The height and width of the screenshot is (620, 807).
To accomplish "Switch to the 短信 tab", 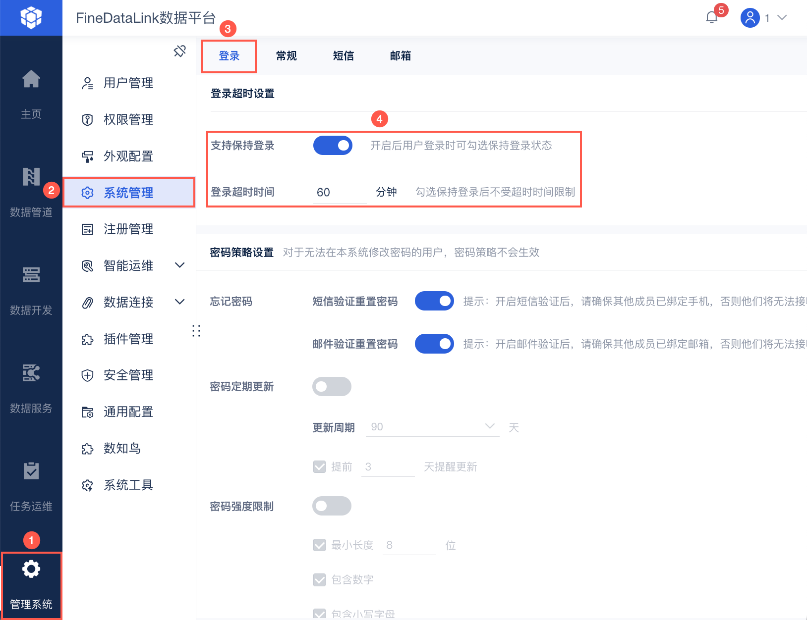I will point(344,56).
